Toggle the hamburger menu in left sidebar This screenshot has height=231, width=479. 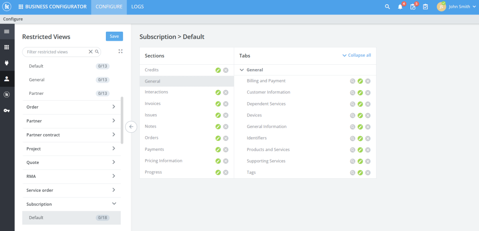tap(7, 32)
